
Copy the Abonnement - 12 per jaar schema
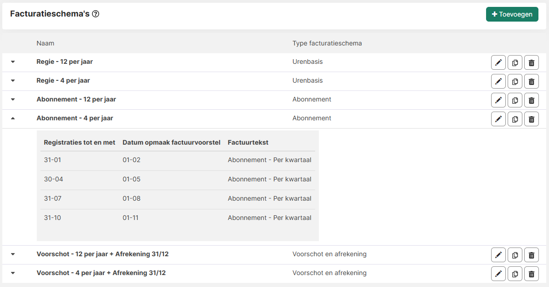point(515,100)
